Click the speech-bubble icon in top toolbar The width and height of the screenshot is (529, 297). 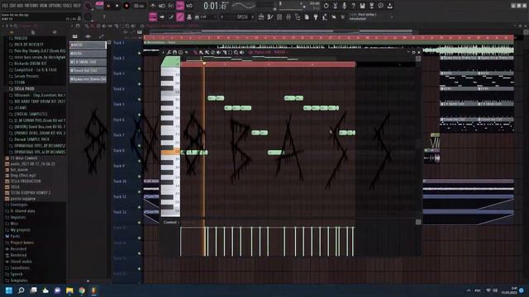tap(380, 6)
